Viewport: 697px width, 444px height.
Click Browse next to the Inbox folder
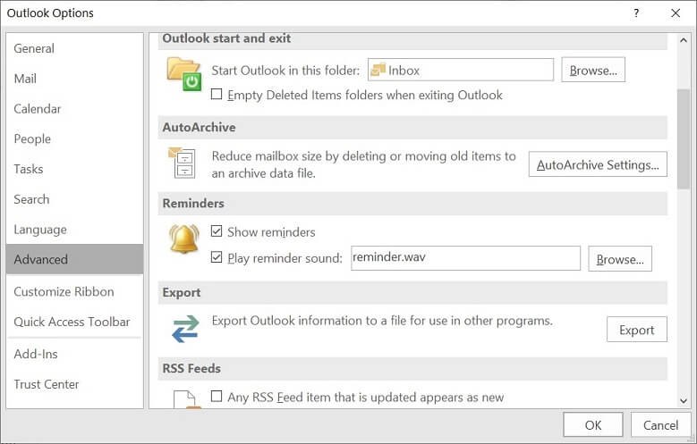(x=593, y=71)
